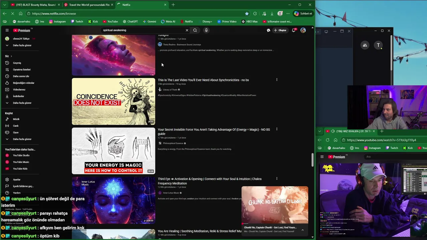The width and height of the screenshot is (427, 240).
Task: Start voice search with microphone icon
Action: click(206, 30)
